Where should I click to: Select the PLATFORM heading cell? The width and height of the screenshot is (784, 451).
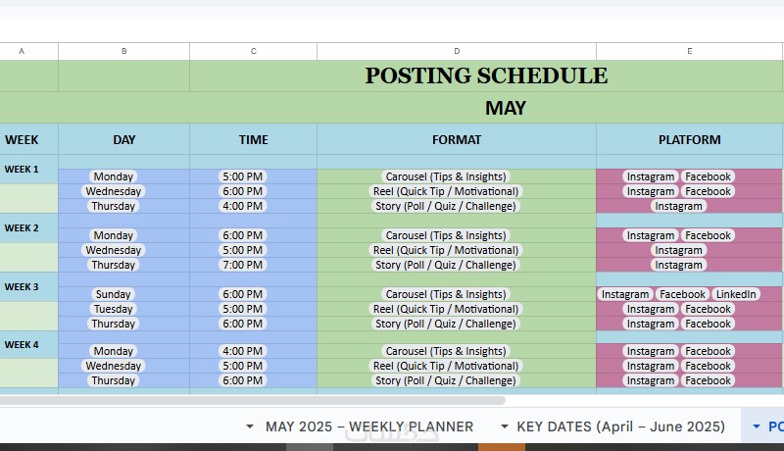(689, 140)
